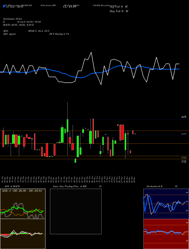Click the 'Intra Day Trading Price & MR' title
Screen dimensions: 189x249
tap(70, 186)
